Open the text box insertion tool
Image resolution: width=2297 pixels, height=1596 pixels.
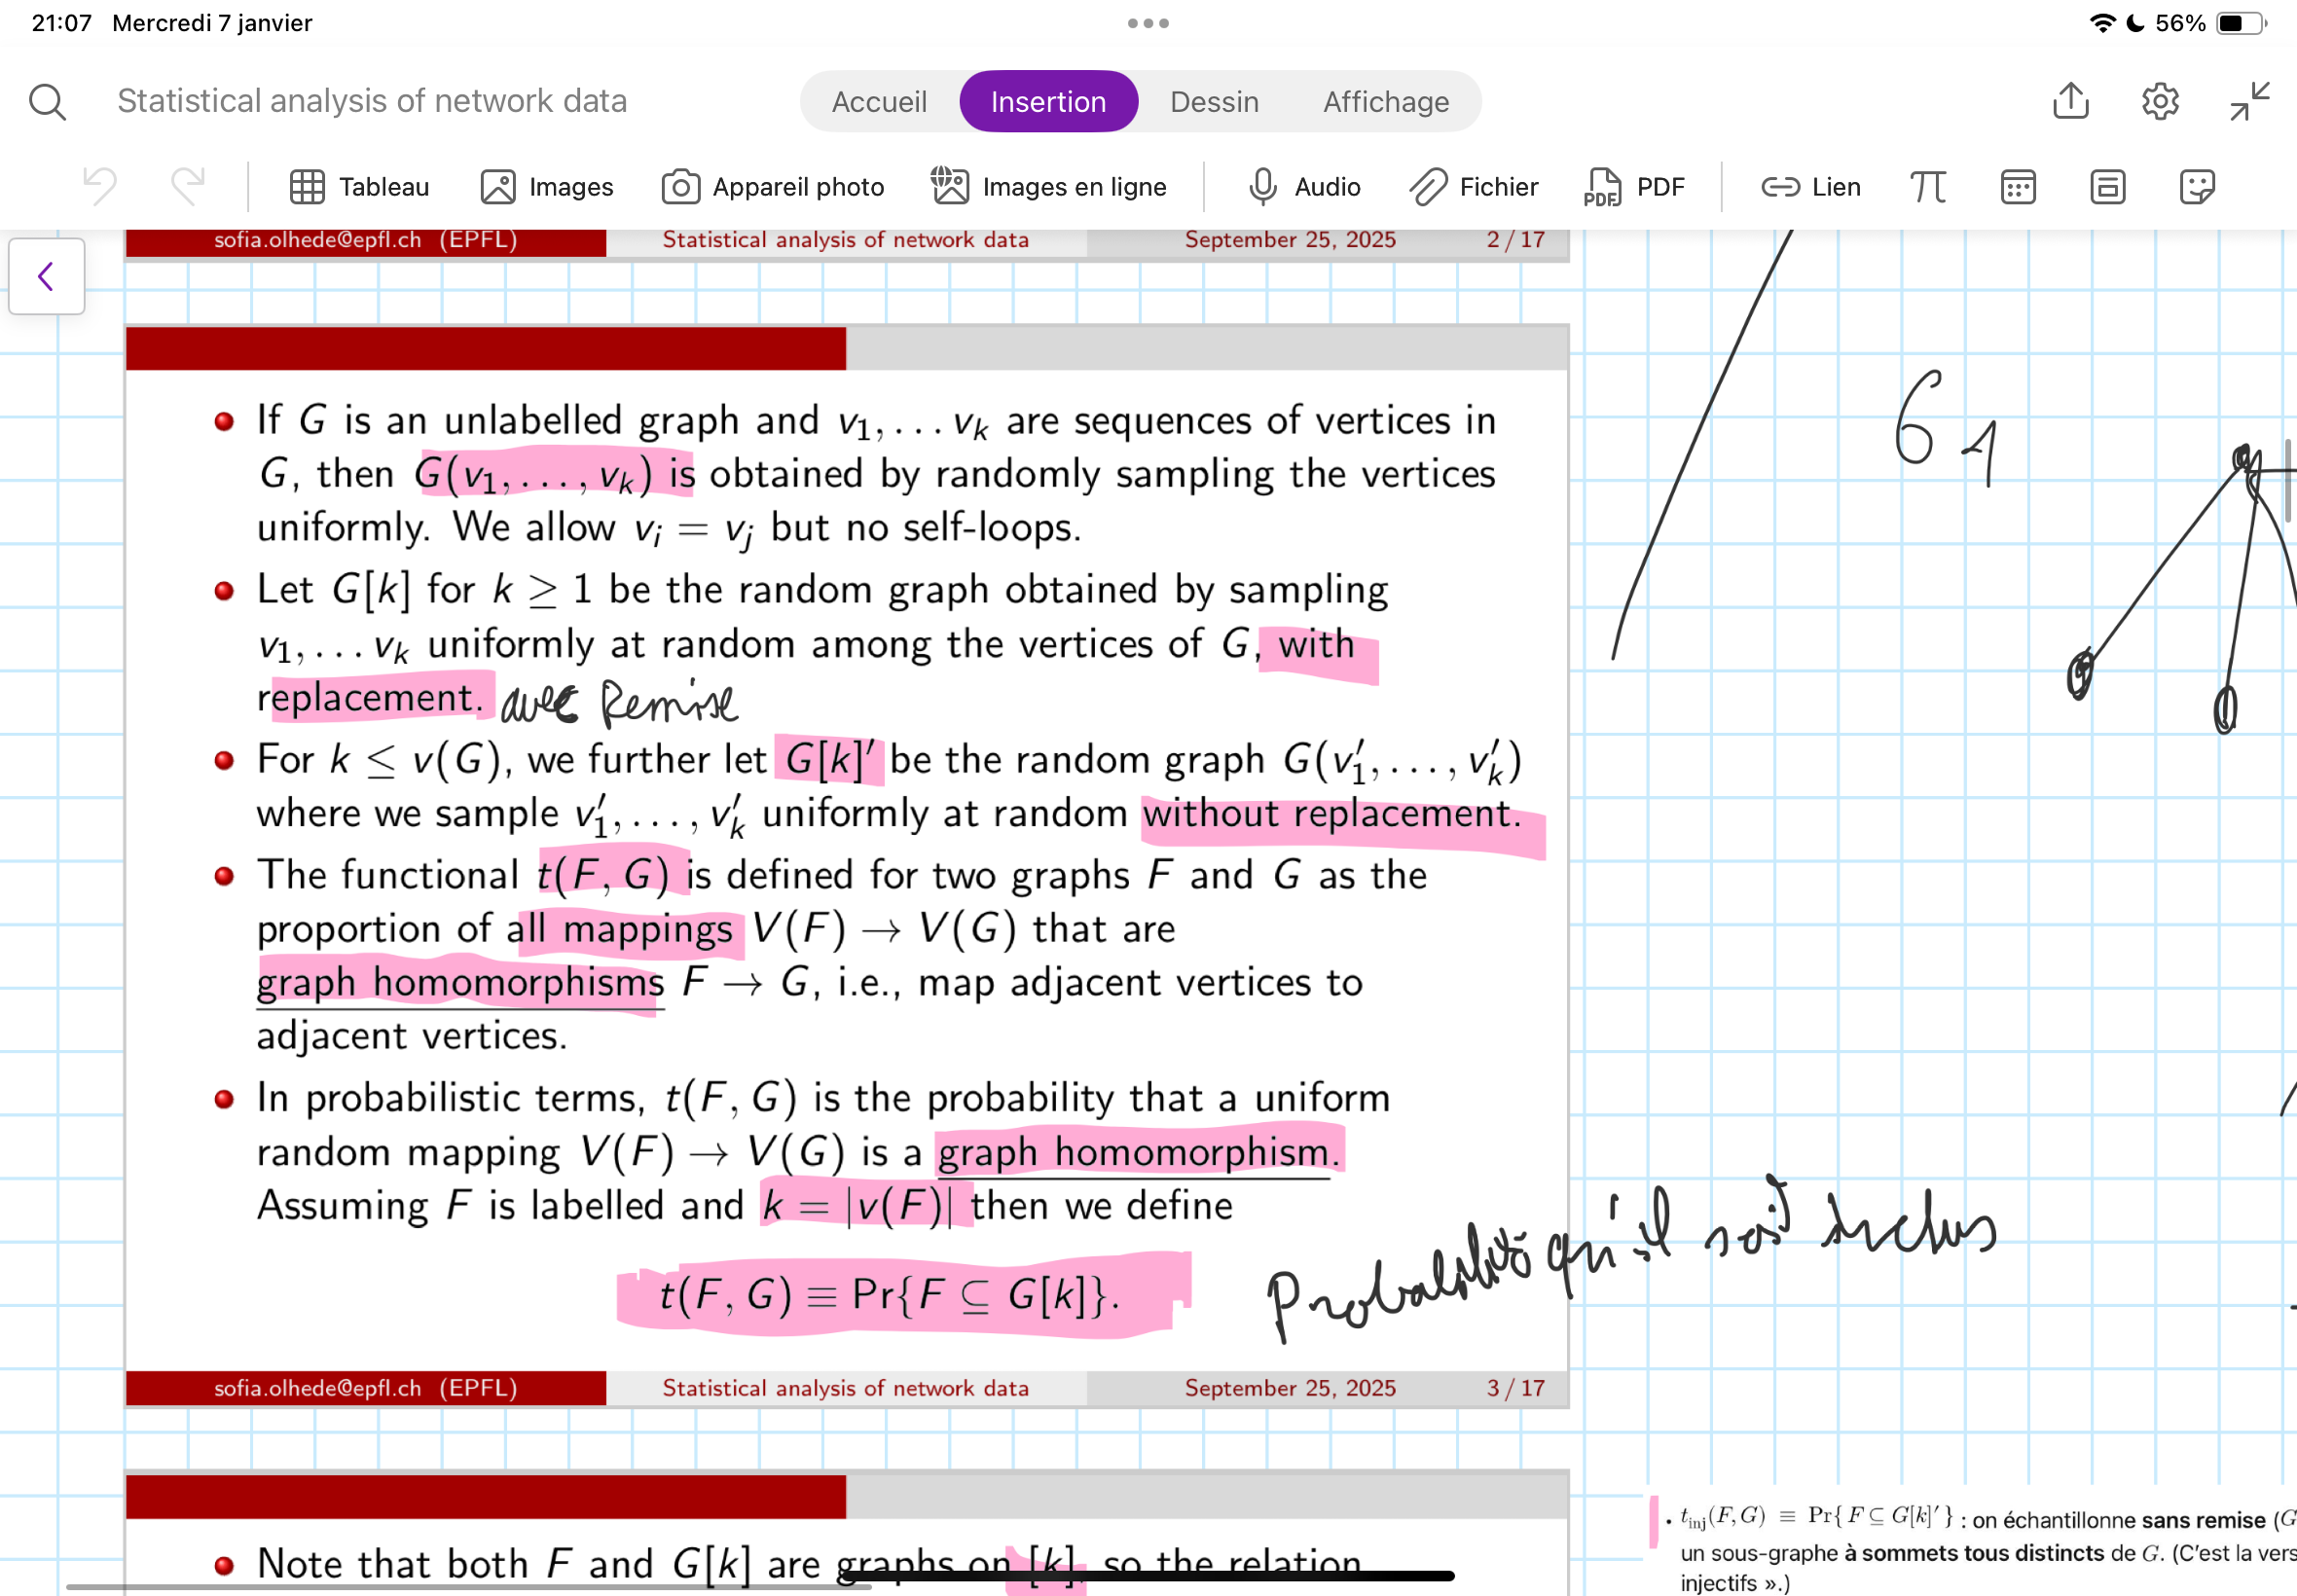(x=2106, y=187)
